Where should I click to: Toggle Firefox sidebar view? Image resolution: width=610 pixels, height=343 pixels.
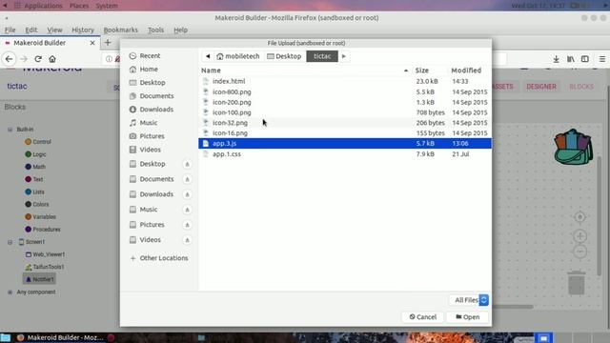(584, 59)
